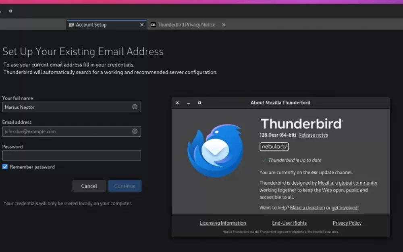Switch to the Thunderbird Privacy Notice tab

(x=185, y=25)
